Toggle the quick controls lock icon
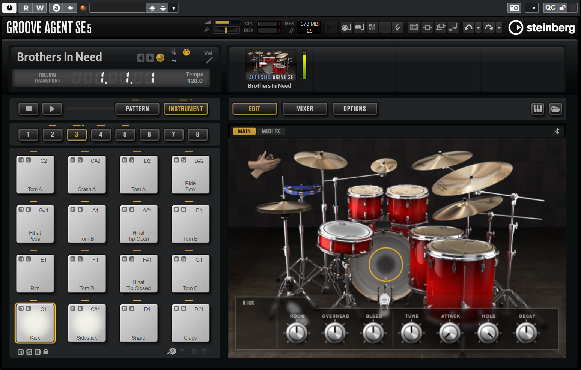581x370 pixels. click(562, 7)
